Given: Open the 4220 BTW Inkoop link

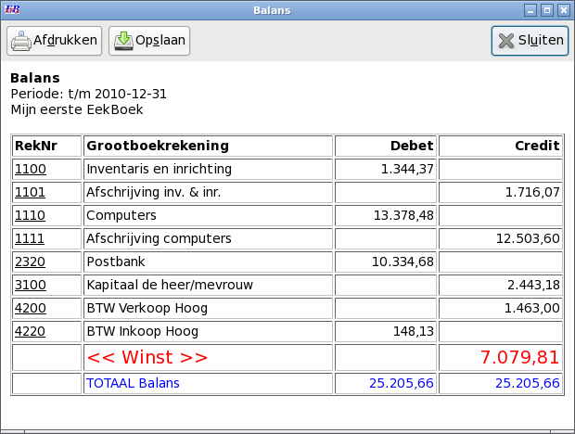Looking at the screenshot, I should [30, 331].
